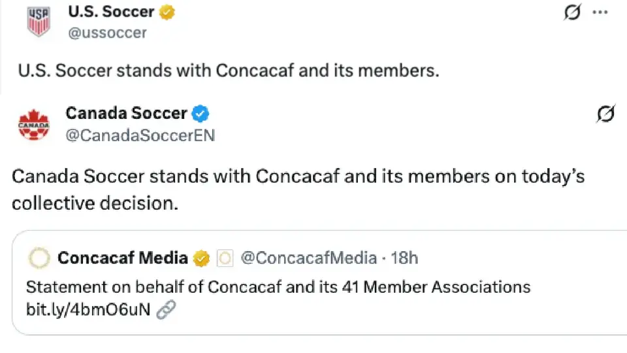Click the U.S. Soccer crest avatar
This screenshot has height=353, width=627.
pos(39,22)
